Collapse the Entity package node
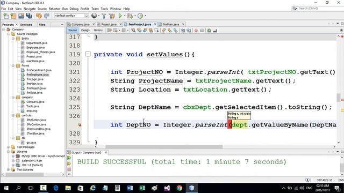344x193 pixels. pos(13,39)
